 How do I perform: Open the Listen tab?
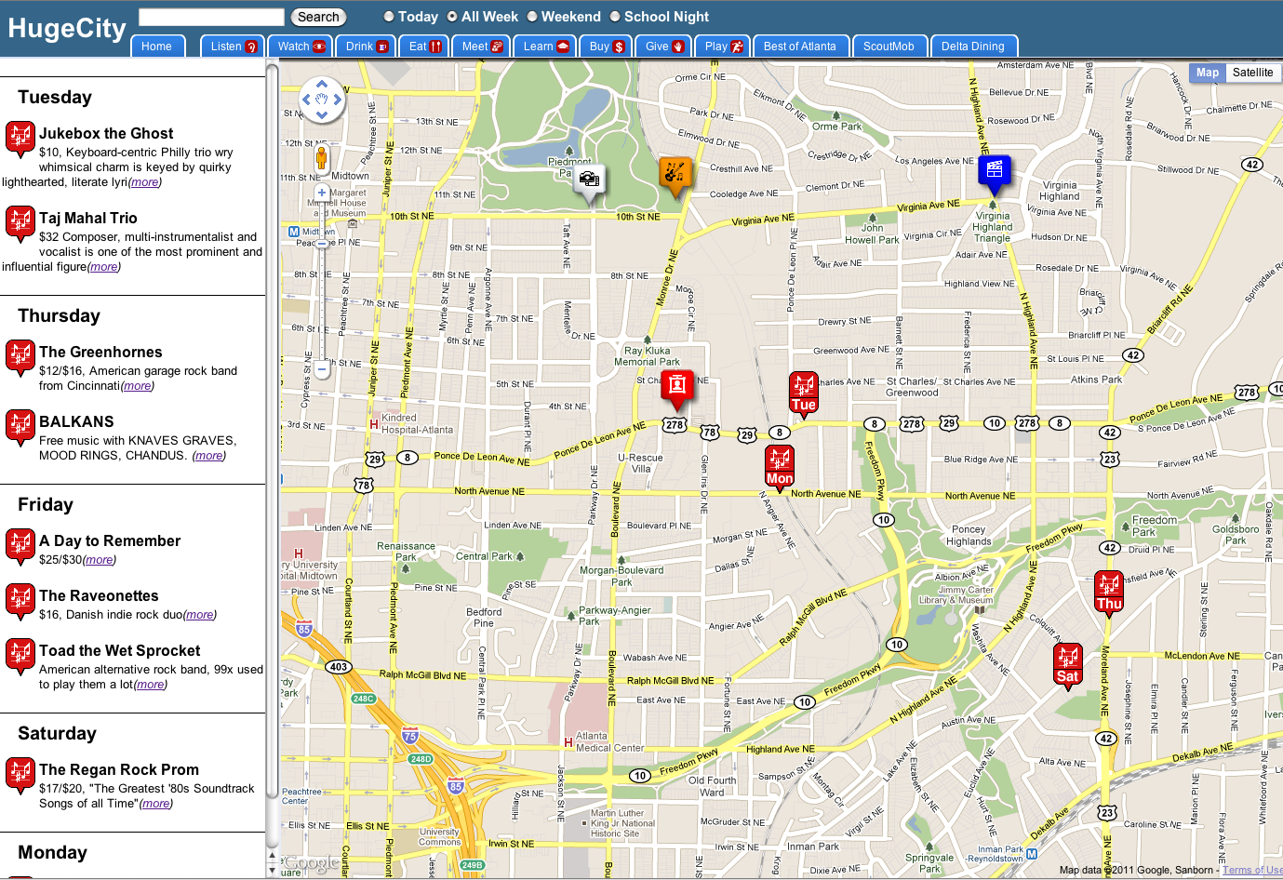coord(233,47)
